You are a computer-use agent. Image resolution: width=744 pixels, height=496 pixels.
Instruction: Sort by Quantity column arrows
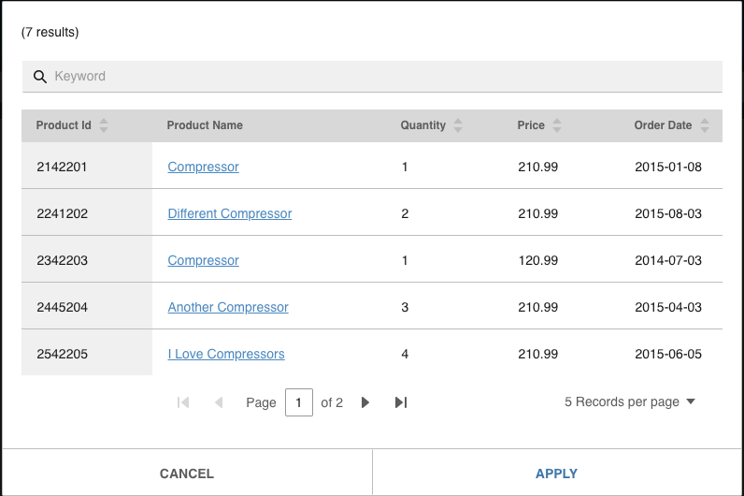click(x=458, y=125)
